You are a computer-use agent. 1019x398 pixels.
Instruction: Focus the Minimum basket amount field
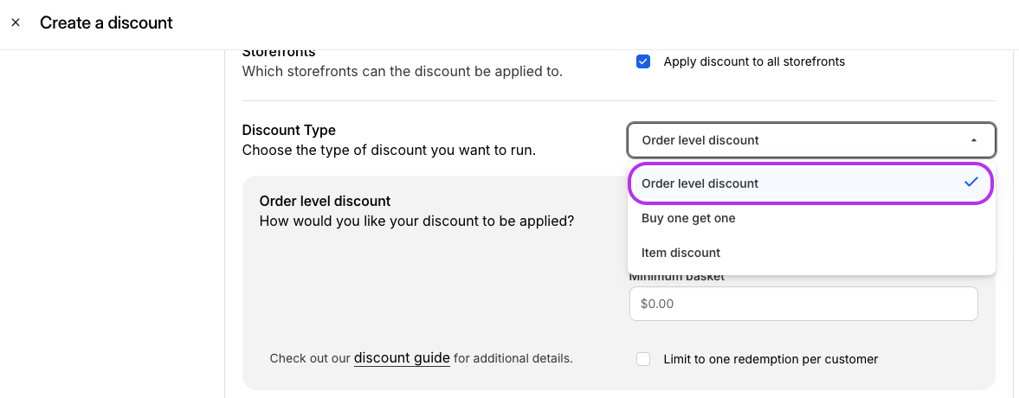803,304
